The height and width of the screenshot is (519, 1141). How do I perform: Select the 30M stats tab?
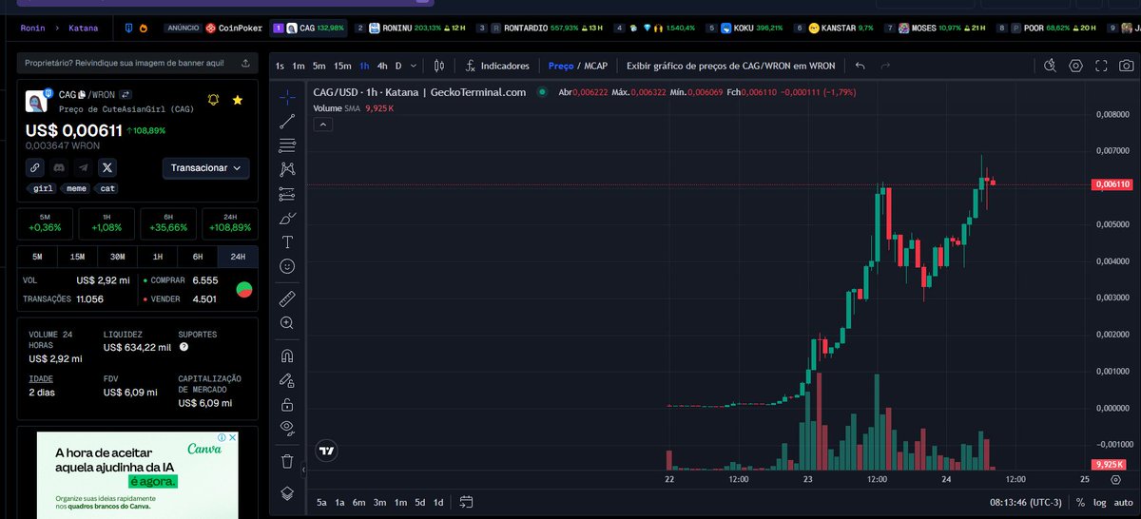117,257
